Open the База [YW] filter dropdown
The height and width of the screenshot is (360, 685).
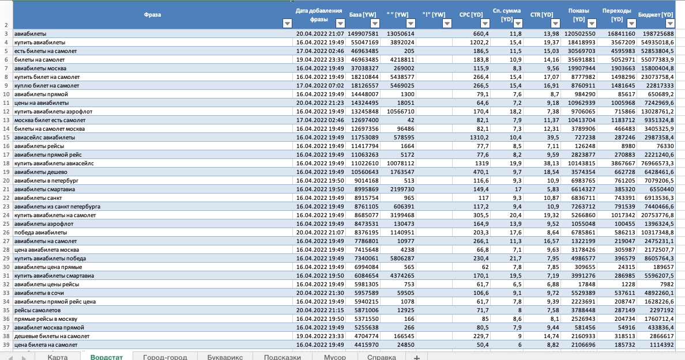(375, 23)
